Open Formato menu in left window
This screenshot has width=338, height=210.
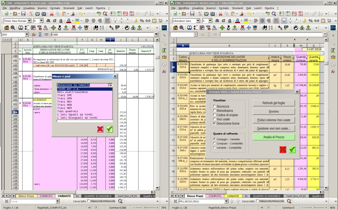tap(55, 8)
